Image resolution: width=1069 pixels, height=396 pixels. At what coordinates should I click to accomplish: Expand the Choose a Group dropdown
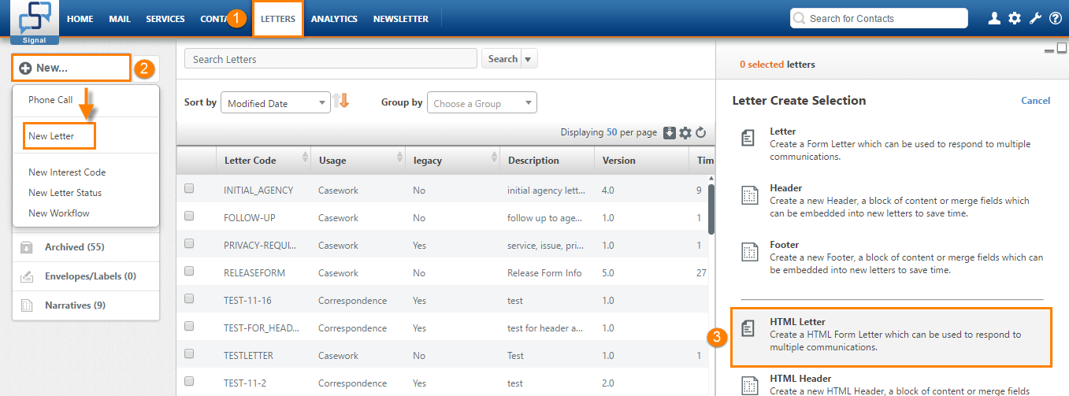tap(481, 103)
